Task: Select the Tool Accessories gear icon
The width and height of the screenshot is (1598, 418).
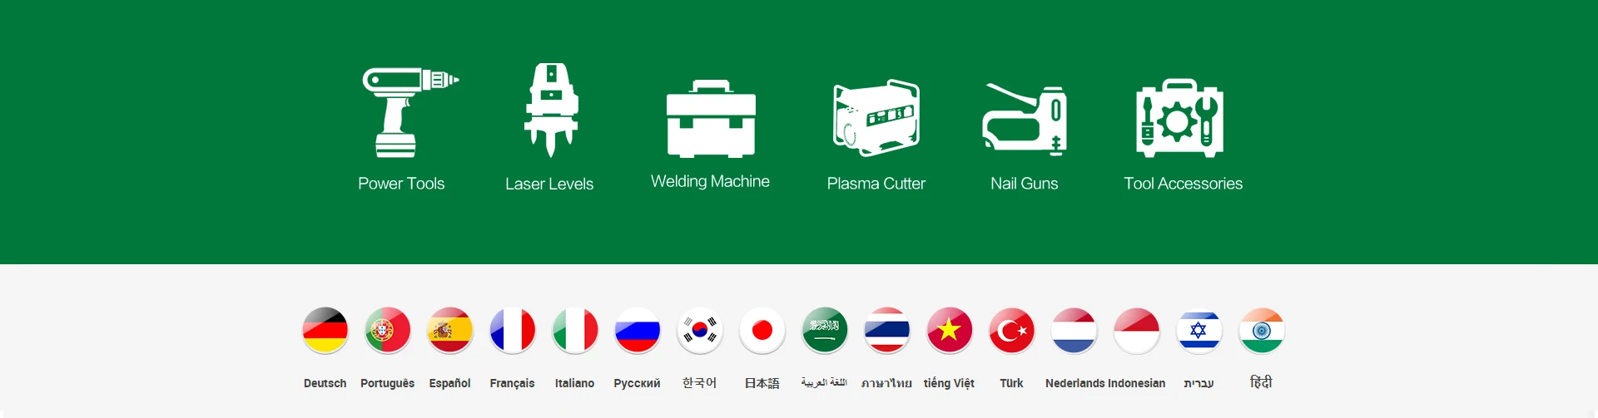Action: tap(1180, 118)
